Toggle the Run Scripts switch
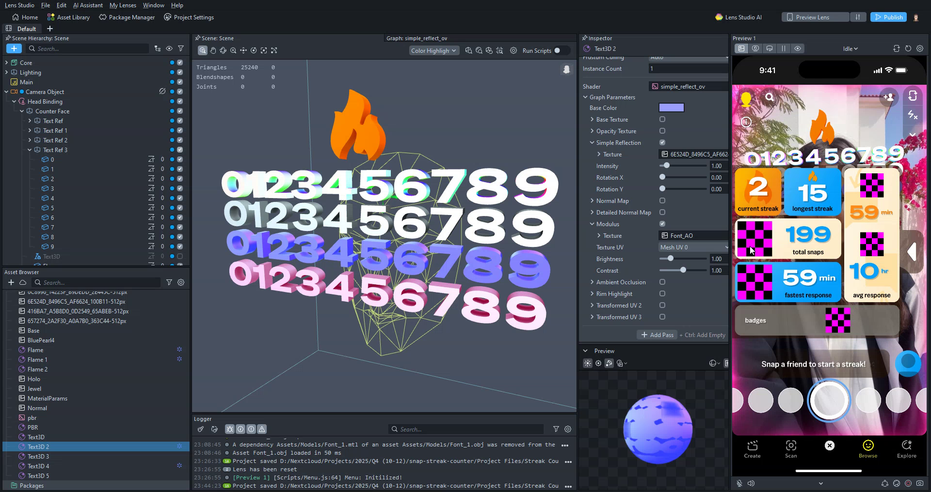Viewport: 931px width, 492px height. [x=560, y=50]
